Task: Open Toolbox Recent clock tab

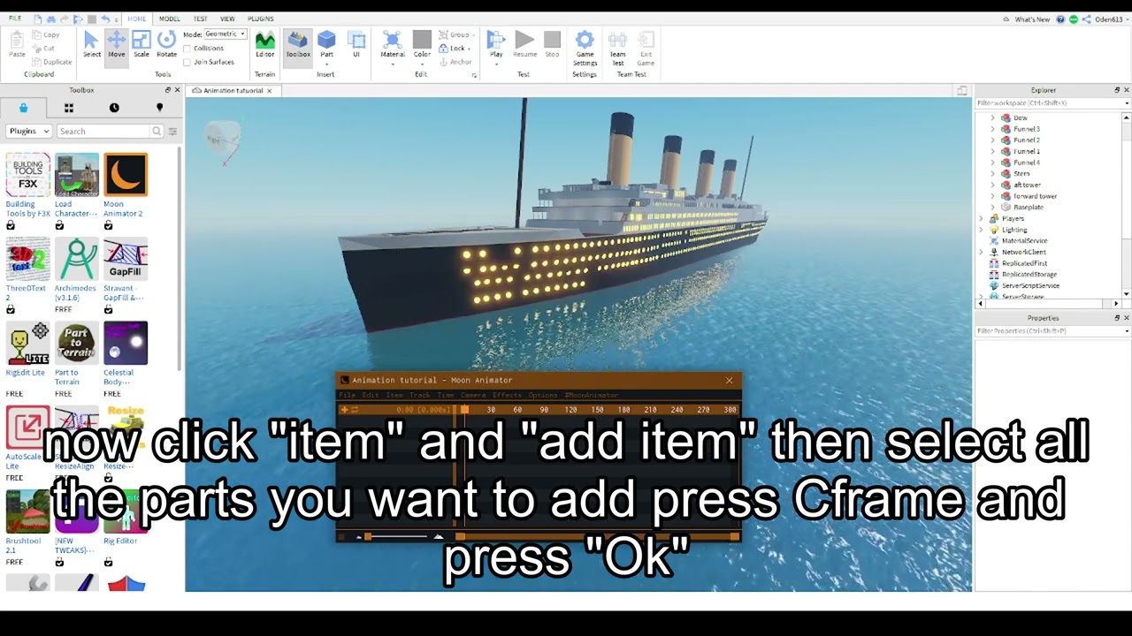Action: pyautogui.click(x=114, y=108)
